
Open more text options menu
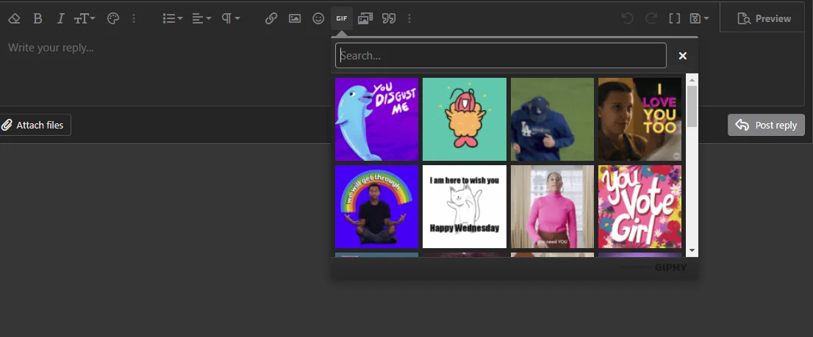point(134,18)
